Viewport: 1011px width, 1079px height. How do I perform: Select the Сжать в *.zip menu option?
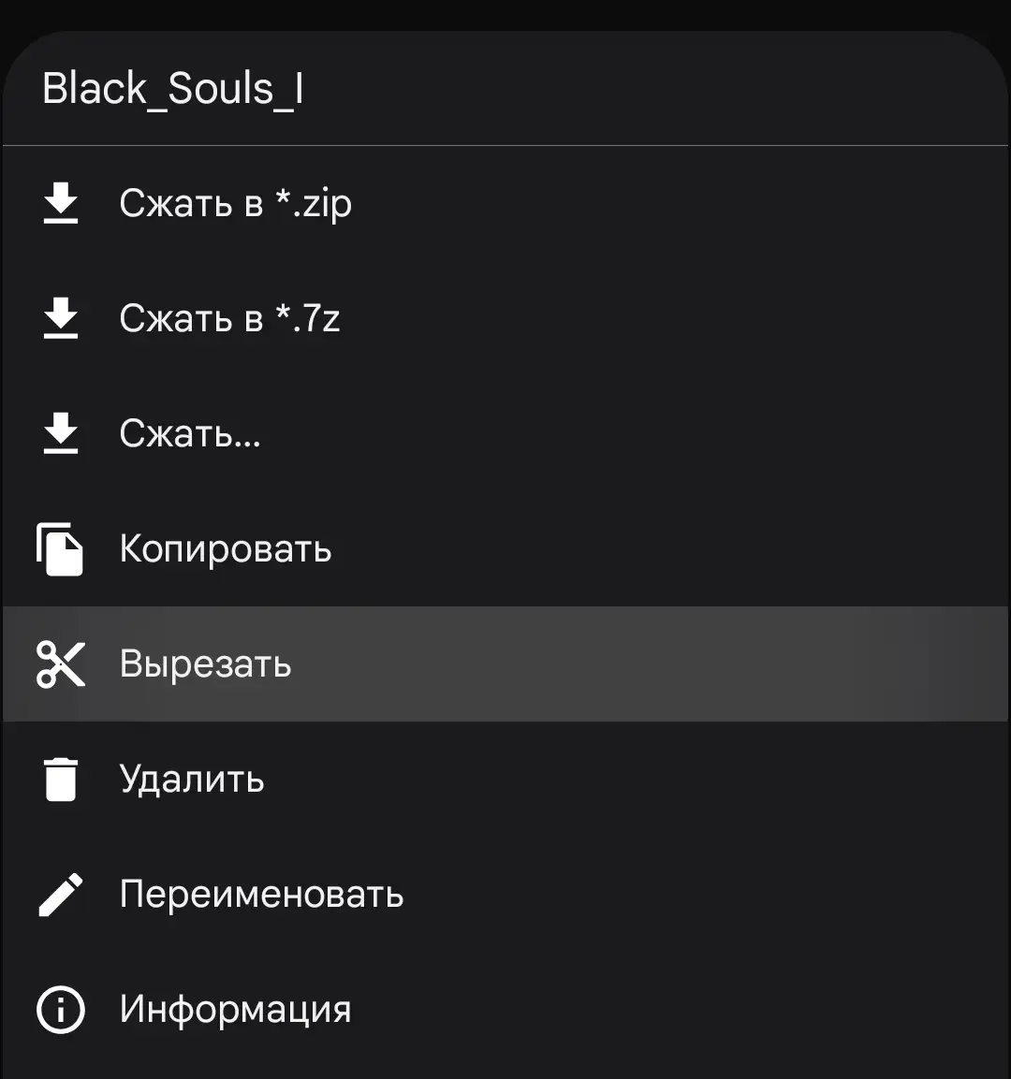coord(235,203)
